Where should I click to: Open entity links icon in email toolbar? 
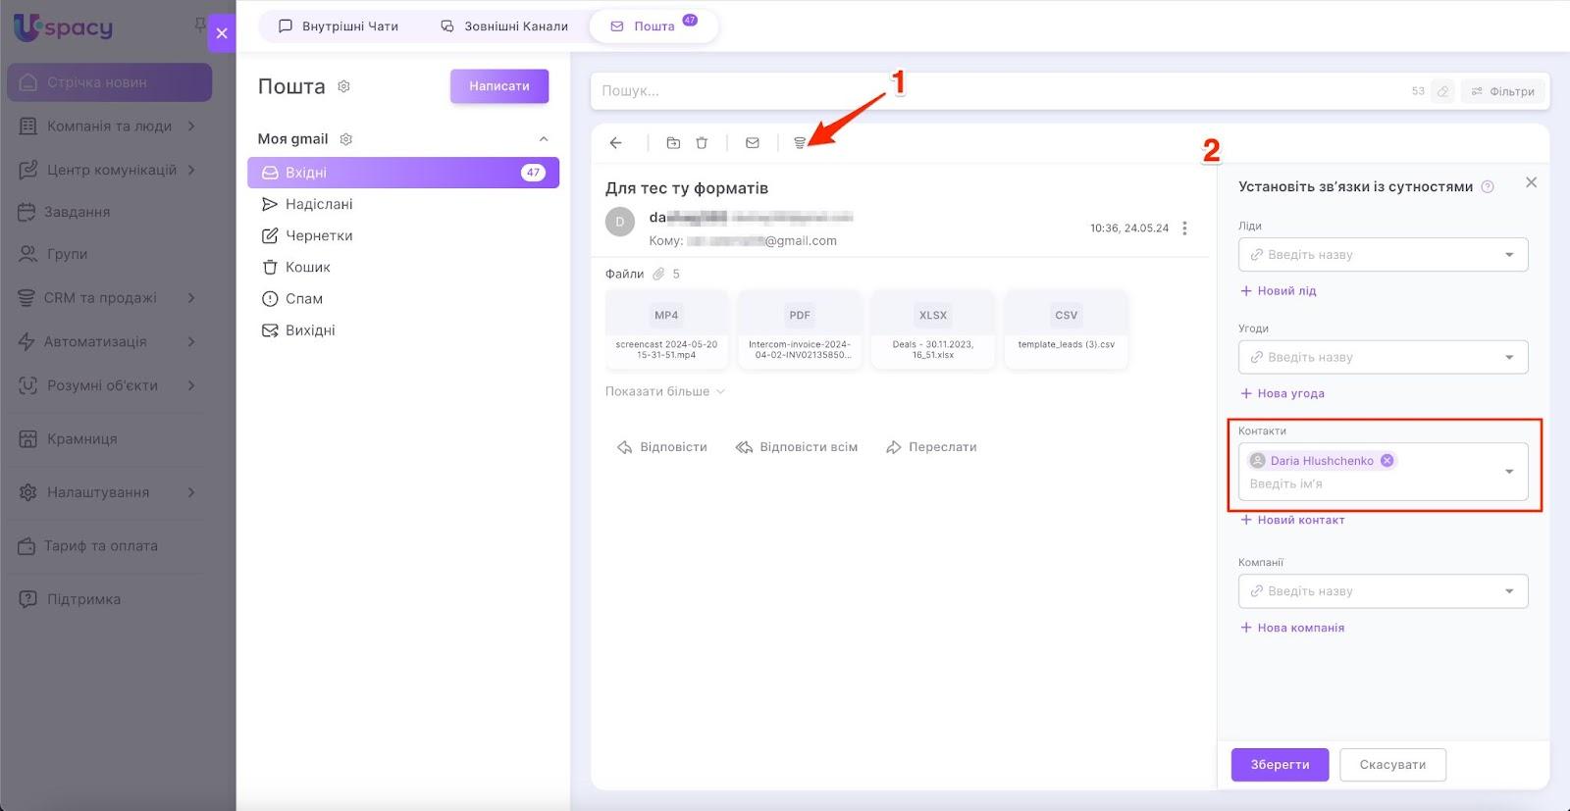click(x=800, y=143)
